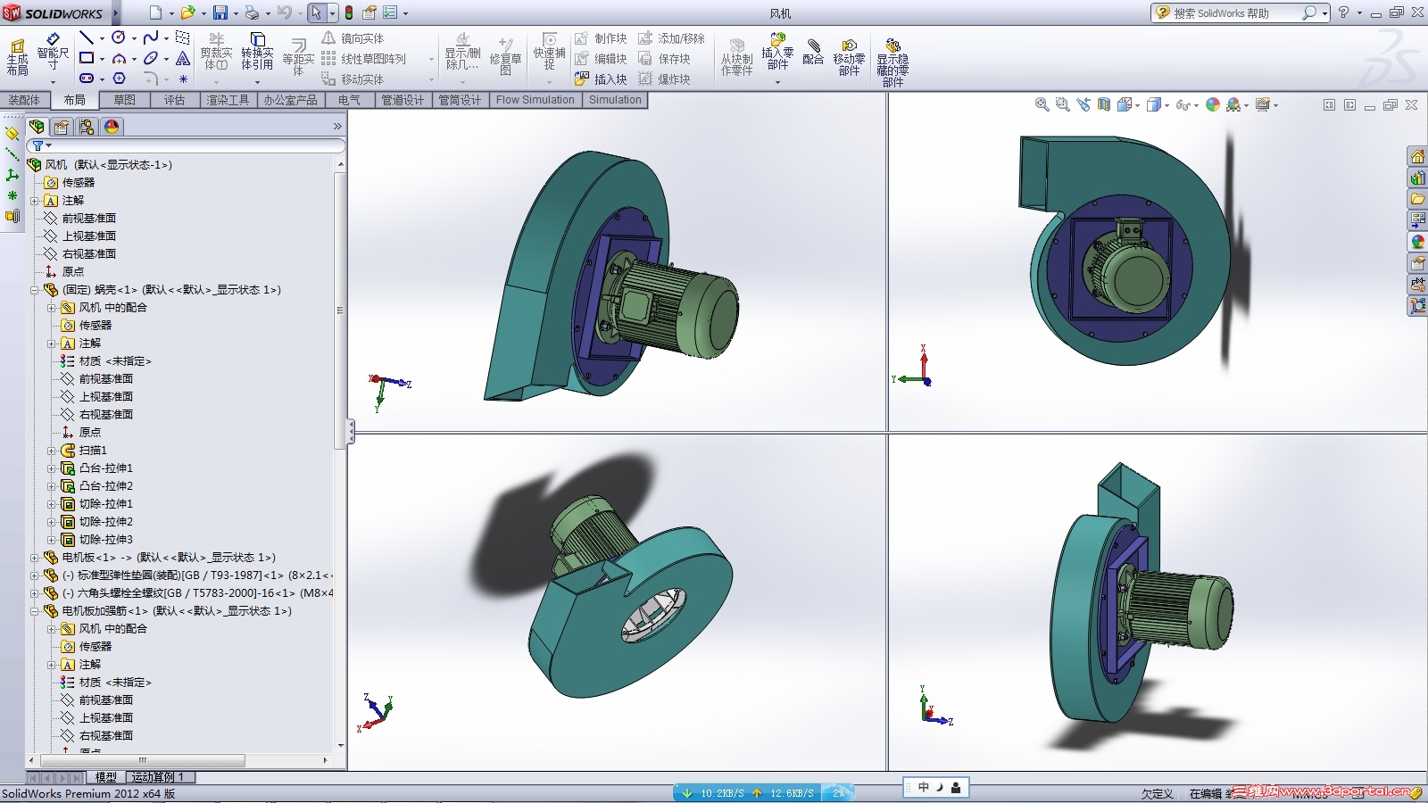This screenshot has width=1428, height=803.
Task: Expand the 电机板<1> component node
Action: (35, 558)
